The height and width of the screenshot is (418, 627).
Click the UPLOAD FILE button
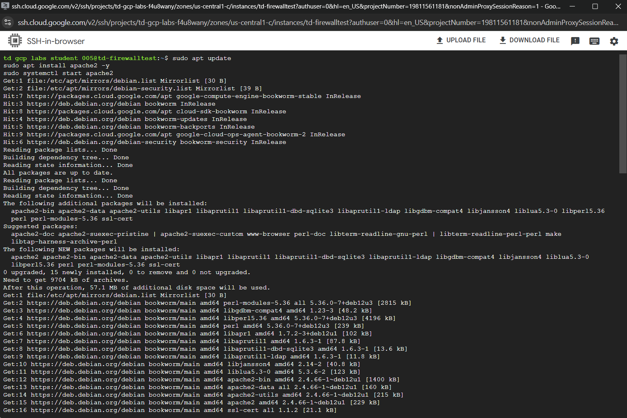(461, 40)
